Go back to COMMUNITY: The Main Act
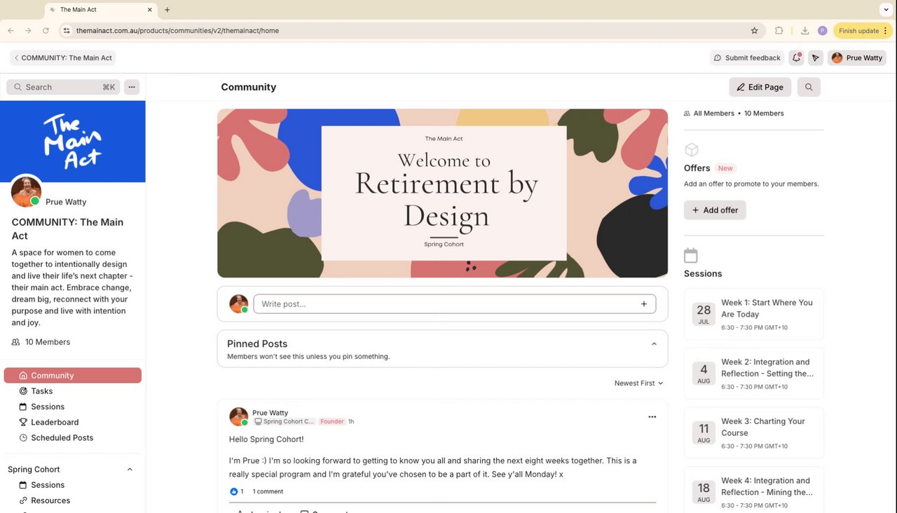Screen dimensions: 897x513 coord(63,58)
